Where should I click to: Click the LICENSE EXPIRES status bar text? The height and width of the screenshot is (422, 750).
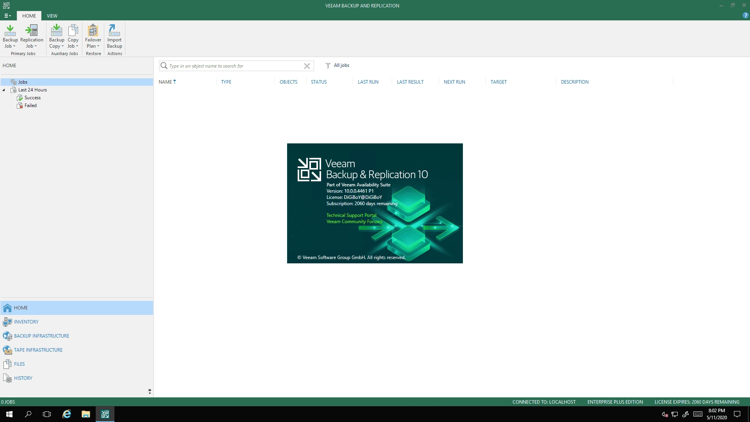[697, 402]
